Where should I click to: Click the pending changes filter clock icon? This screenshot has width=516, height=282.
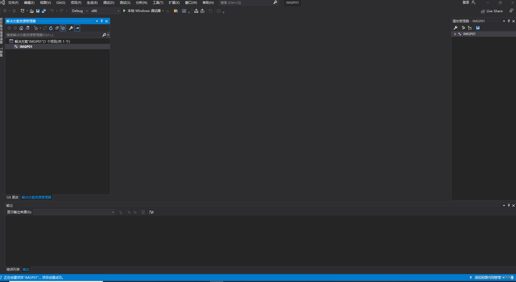[36, 28]
